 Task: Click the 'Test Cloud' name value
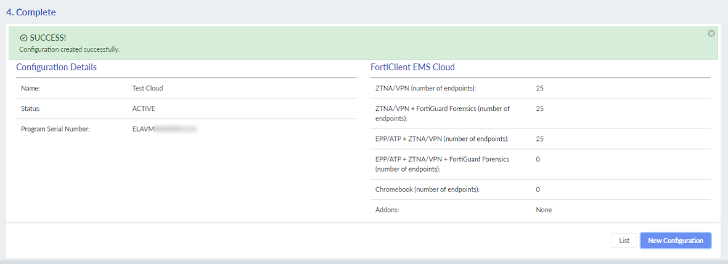pyautogui.click(x=147, y=88)
